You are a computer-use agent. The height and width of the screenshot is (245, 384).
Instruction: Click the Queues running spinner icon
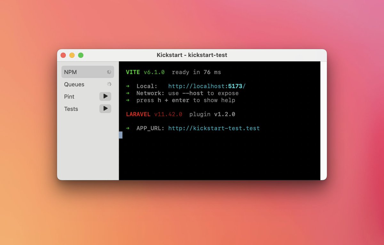click(109, 84)
